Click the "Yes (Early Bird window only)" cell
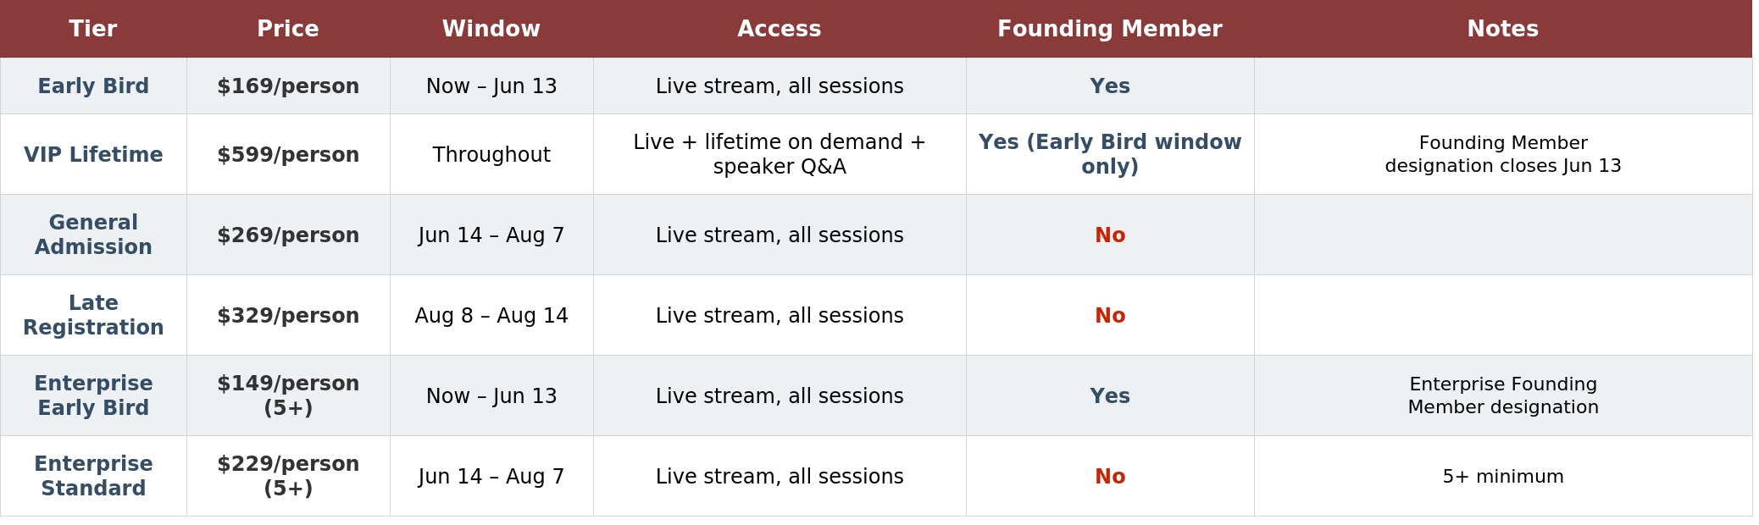Screen dimensions: 1759x525 (1110, 154)
